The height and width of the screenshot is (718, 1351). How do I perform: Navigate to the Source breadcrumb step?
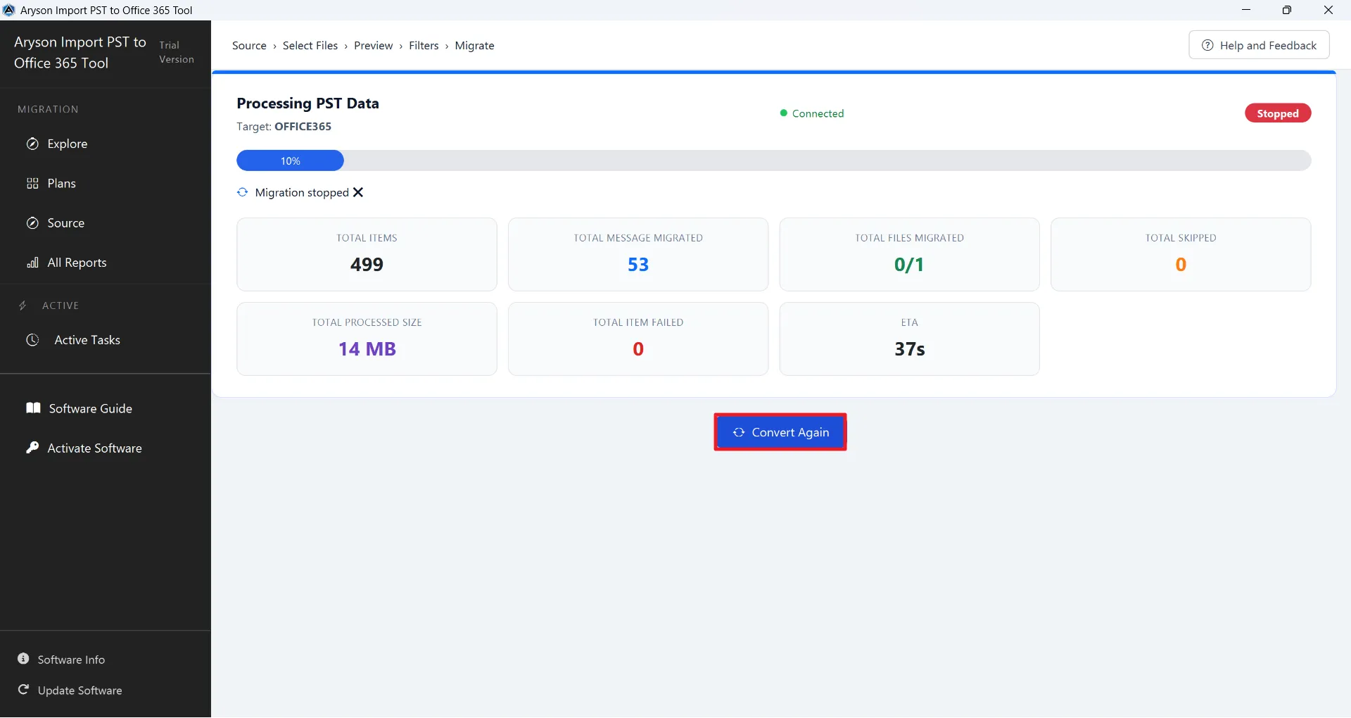click(250, 45)
